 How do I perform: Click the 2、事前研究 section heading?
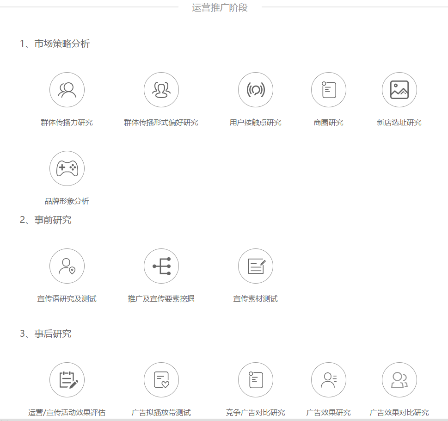coord(46,220)
